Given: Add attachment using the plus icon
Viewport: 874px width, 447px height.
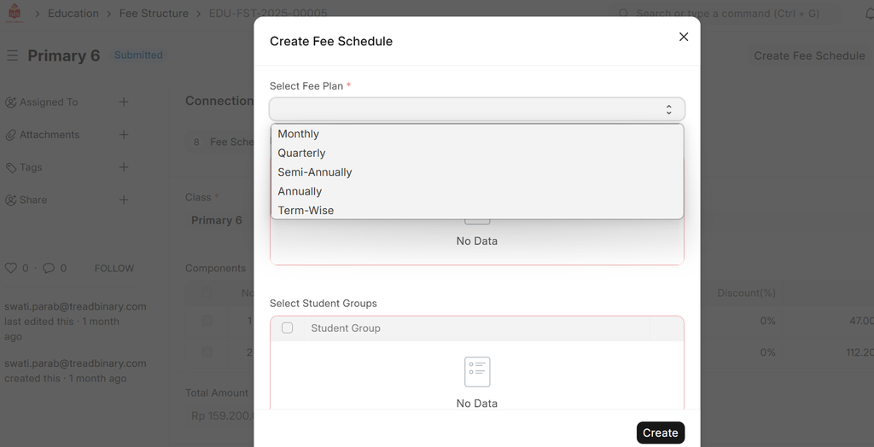Looking at the screenshot, I should click(x=124, y=135).
